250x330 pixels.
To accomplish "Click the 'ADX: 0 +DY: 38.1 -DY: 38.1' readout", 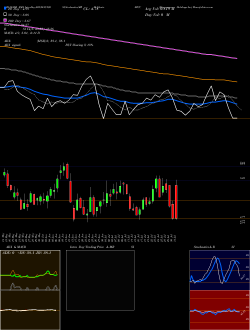I will 26,252.
